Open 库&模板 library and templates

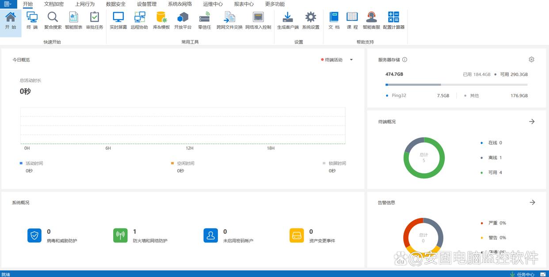pyautogui.click(x=161, y=20)
